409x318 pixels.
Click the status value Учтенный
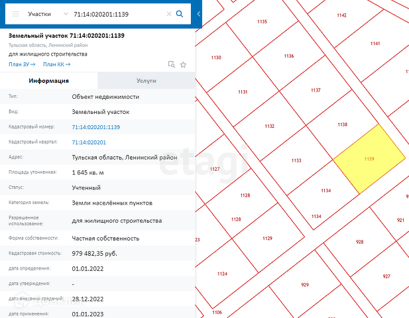tap(86, 187)
